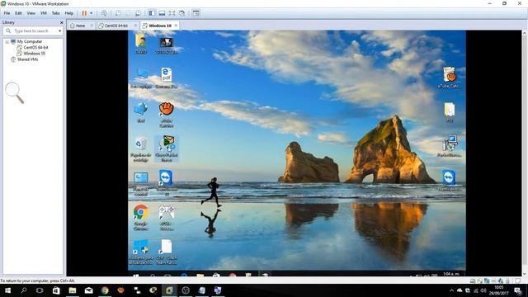Click the white document file on guest desktop
The height and width of the screenshot is (297, 528).
pyautogui.click(x=167, y=252)
